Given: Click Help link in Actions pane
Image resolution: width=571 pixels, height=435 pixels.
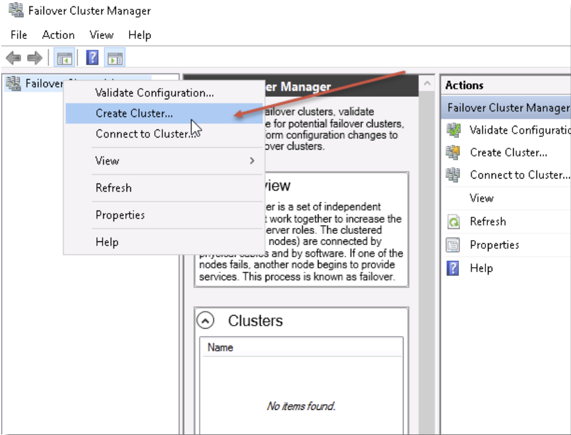Looking at the screenshot, I should pyautogui.click(x=481, y=268).
